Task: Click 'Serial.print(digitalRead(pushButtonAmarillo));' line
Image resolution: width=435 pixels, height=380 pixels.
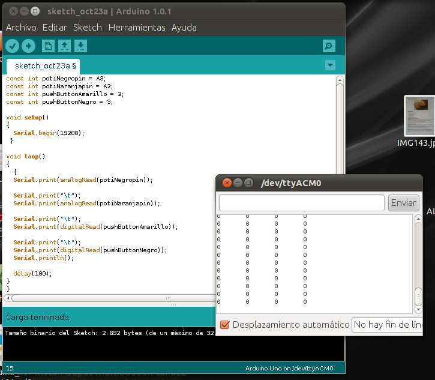Action: [95, 227]
